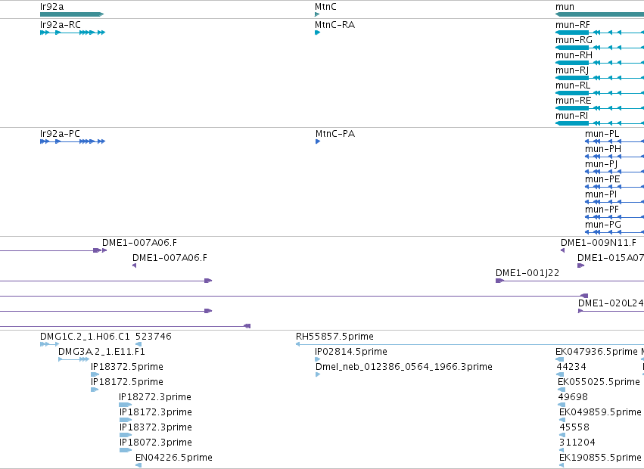The width and height of the screenshot is (644, 469).
Task: Click the Dmel_neb_012386_0564_1966.3prime label
Action: [404, 367]
